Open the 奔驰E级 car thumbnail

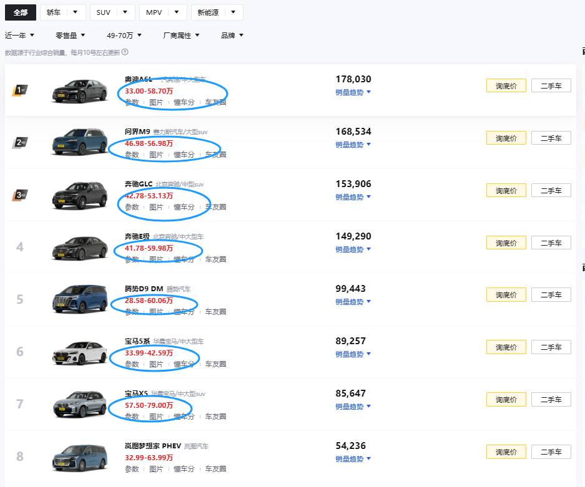(79, 248)
